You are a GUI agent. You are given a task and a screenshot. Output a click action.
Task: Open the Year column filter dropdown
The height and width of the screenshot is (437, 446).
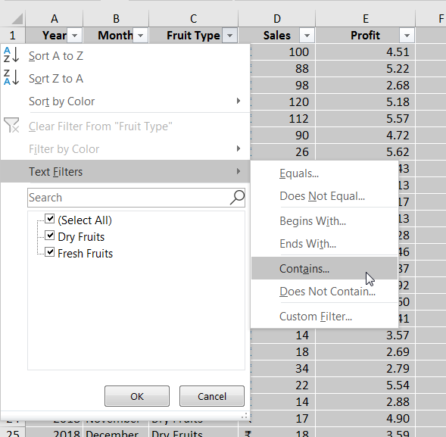point(74,36)
